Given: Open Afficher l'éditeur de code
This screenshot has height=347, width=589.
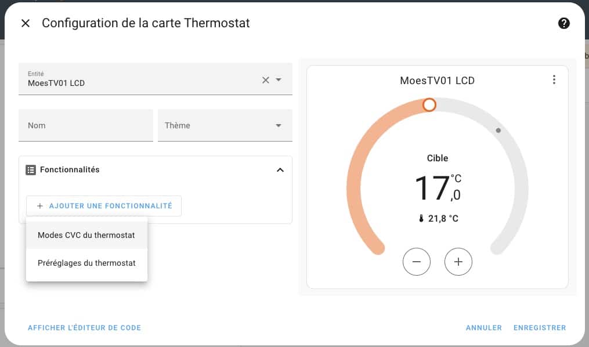Looking at the screenshot, I should [x=84, y=328].
